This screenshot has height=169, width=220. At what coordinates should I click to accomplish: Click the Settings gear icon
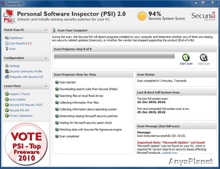pyautogui.click(x=7, y=66)
